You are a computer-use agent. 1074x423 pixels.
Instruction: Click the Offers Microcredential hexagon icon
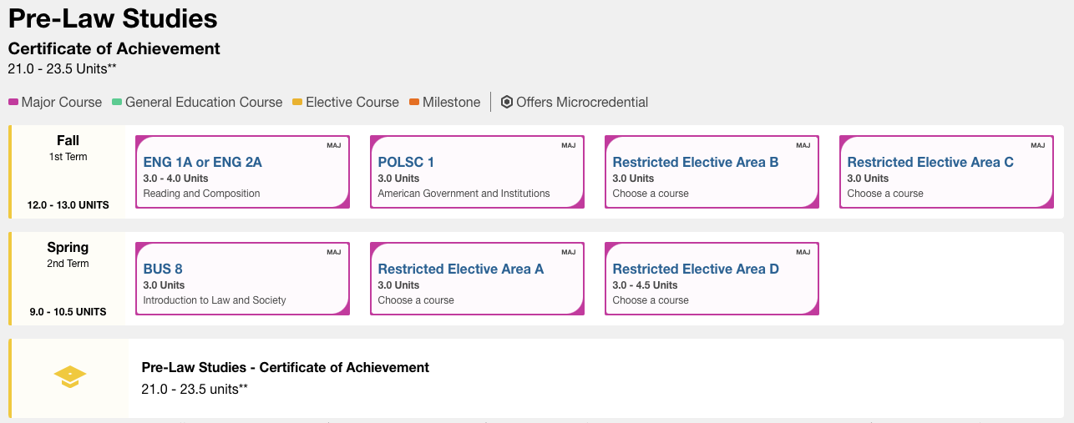click(x=506, y=103)
